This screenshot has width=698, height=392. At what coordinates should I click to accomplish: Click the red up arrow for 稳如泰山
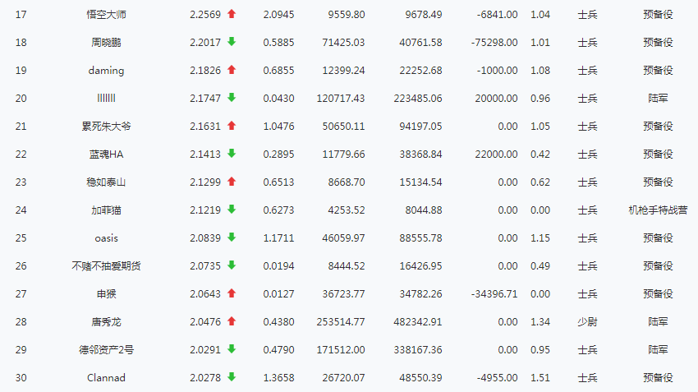coord(232,182)
